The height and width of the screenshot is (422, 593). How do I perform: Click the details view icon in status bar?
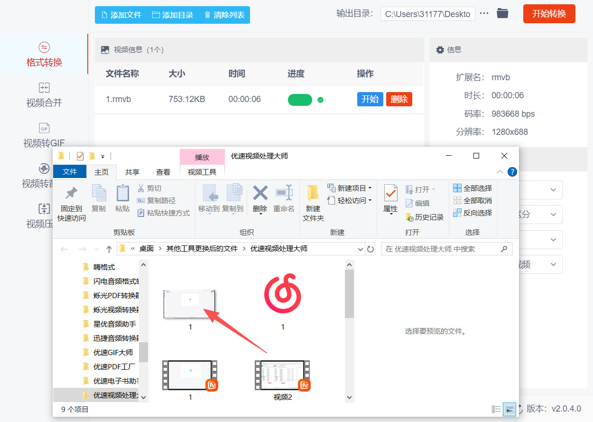point(496,409)
